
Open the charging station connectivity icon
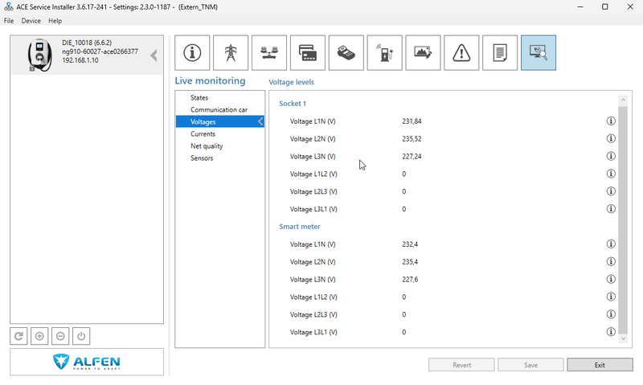pyautogui.click(x=385, y=53)
